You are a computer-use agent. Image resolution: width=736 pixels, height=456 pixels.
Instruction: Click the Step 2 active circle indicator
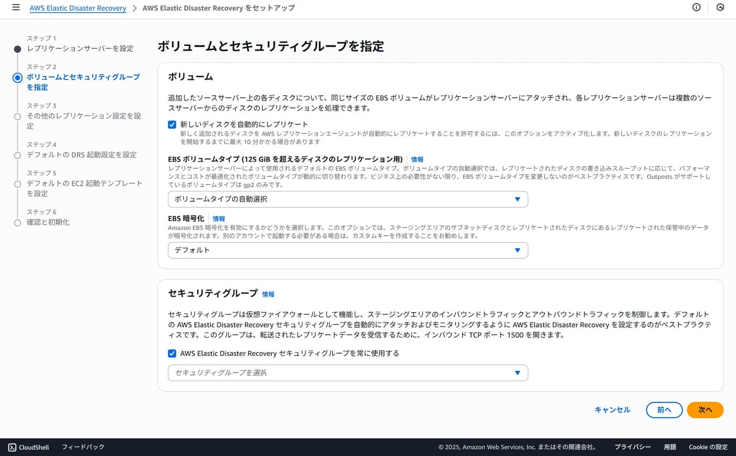[x=17, y=78]
